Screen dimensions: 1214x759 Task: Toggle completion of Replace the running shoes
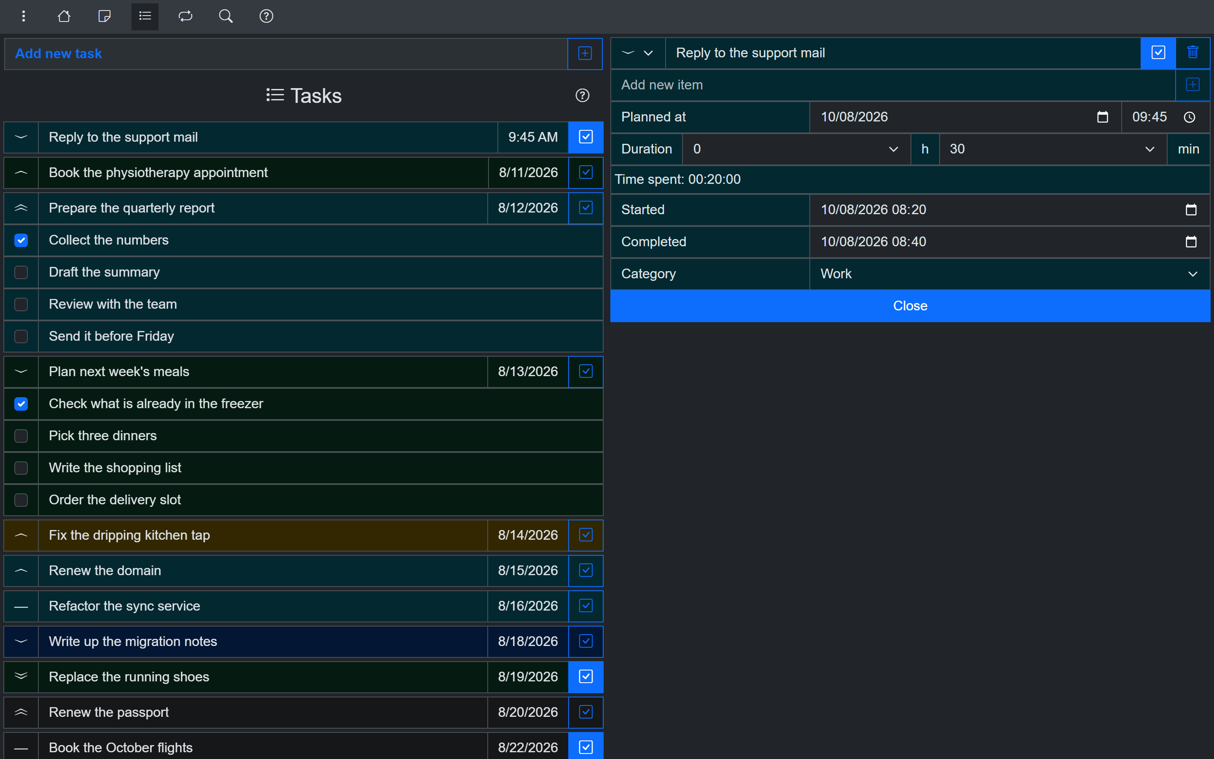[x=586, y=677]
